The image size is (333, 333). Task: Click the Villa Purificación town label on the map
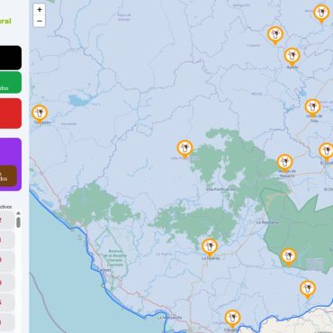(220, 189)
